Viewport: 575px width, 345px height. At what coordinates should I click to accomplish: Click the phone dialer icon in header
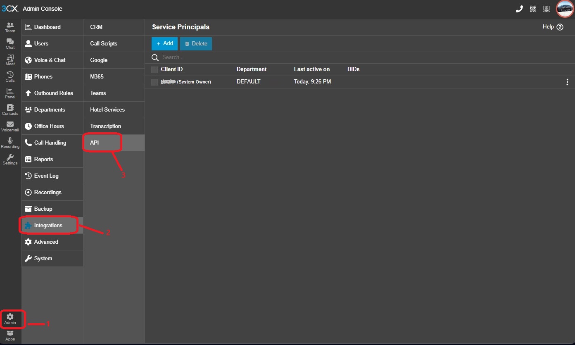(x=519, y=9)
